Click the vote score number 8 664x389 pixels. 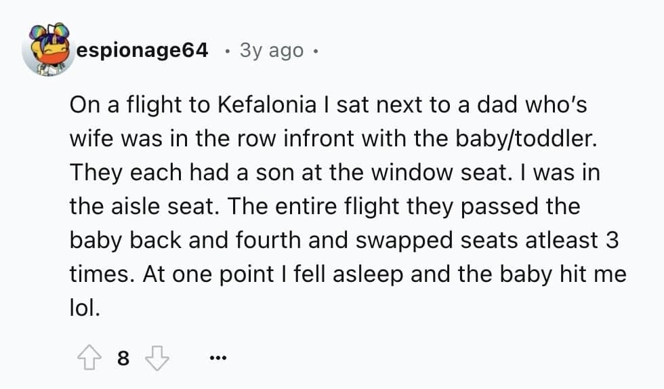click(122, 359)
